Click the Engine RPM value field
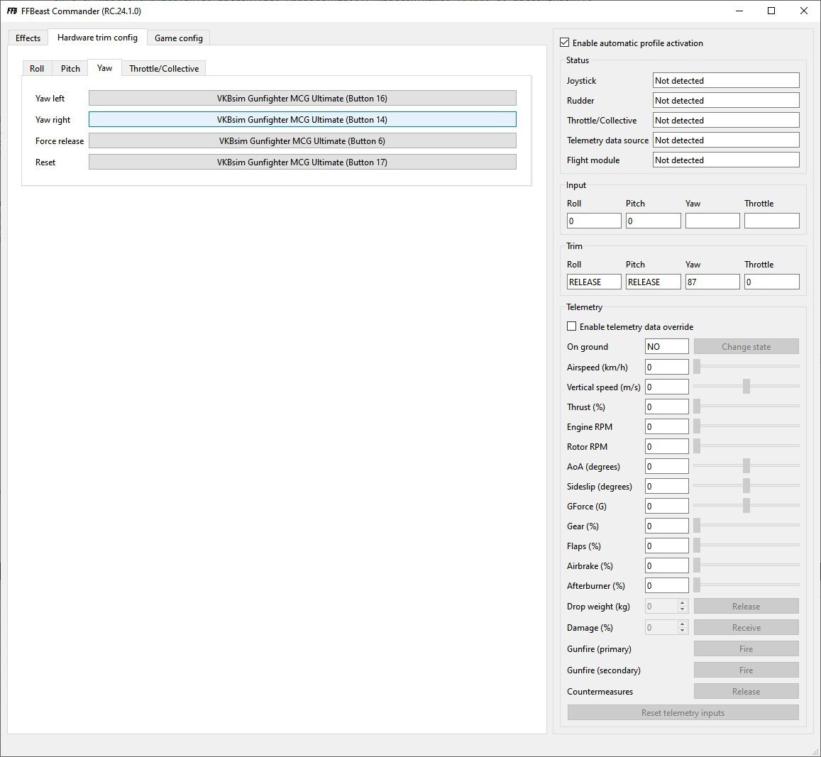Screen dimensions: 821x757 point(666,426)
